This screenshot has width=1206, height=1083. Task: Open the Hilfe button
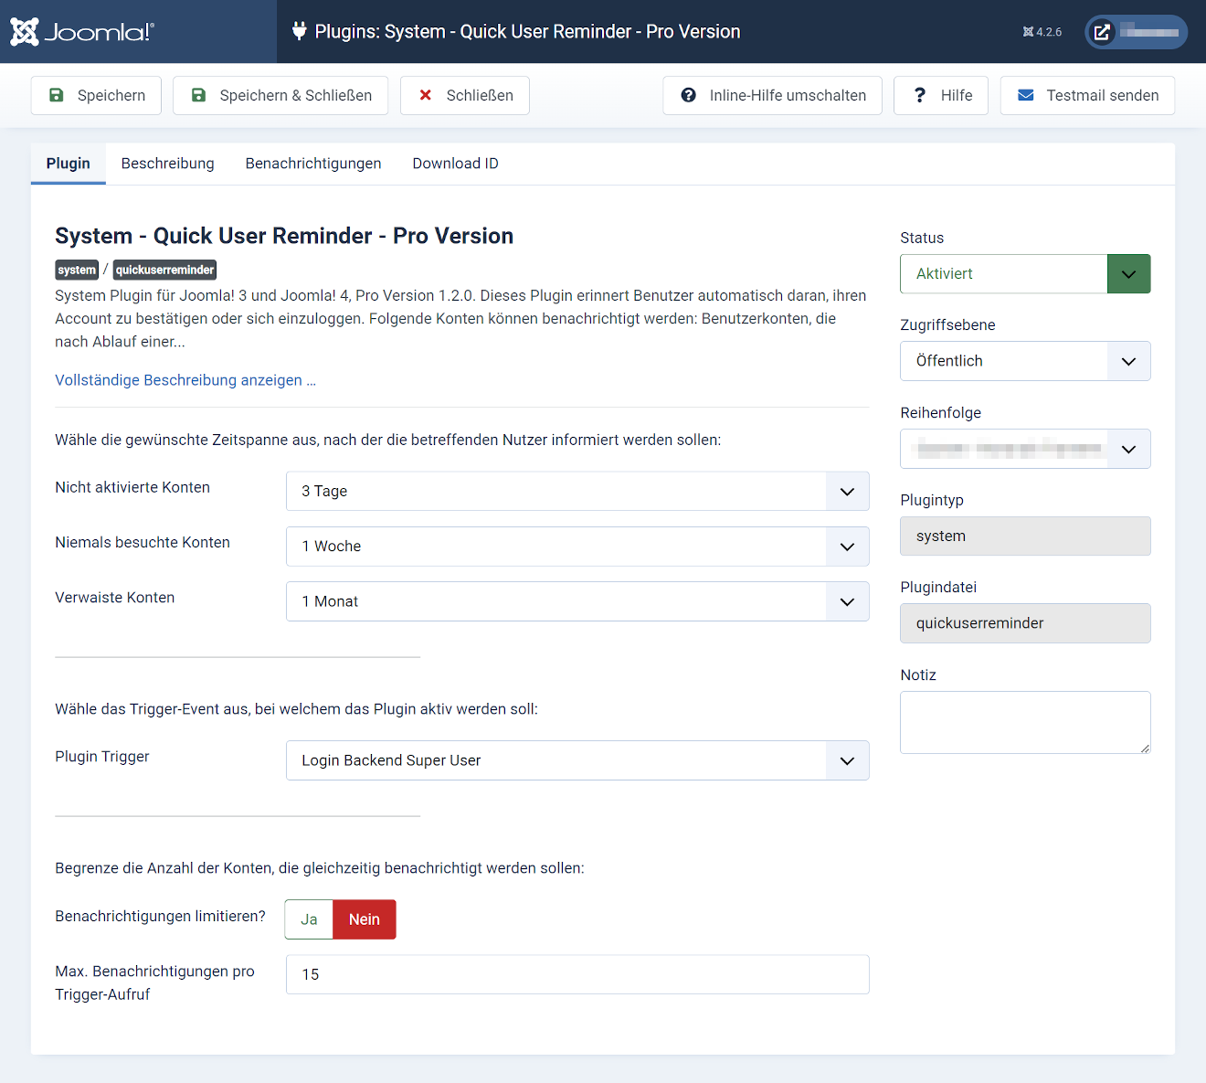pos(941,95)
